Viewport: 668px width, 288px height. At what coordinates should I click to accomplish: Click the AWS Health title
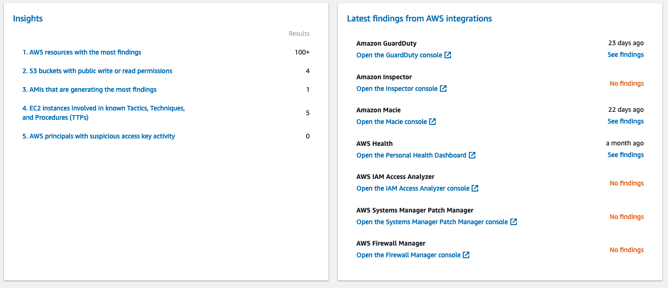(375, 144)
